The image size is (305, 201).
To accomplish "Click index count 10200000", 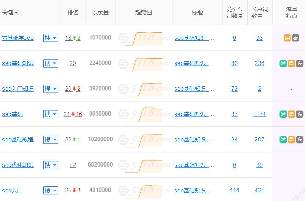I will pyautogui.click(x=100, y=139).
